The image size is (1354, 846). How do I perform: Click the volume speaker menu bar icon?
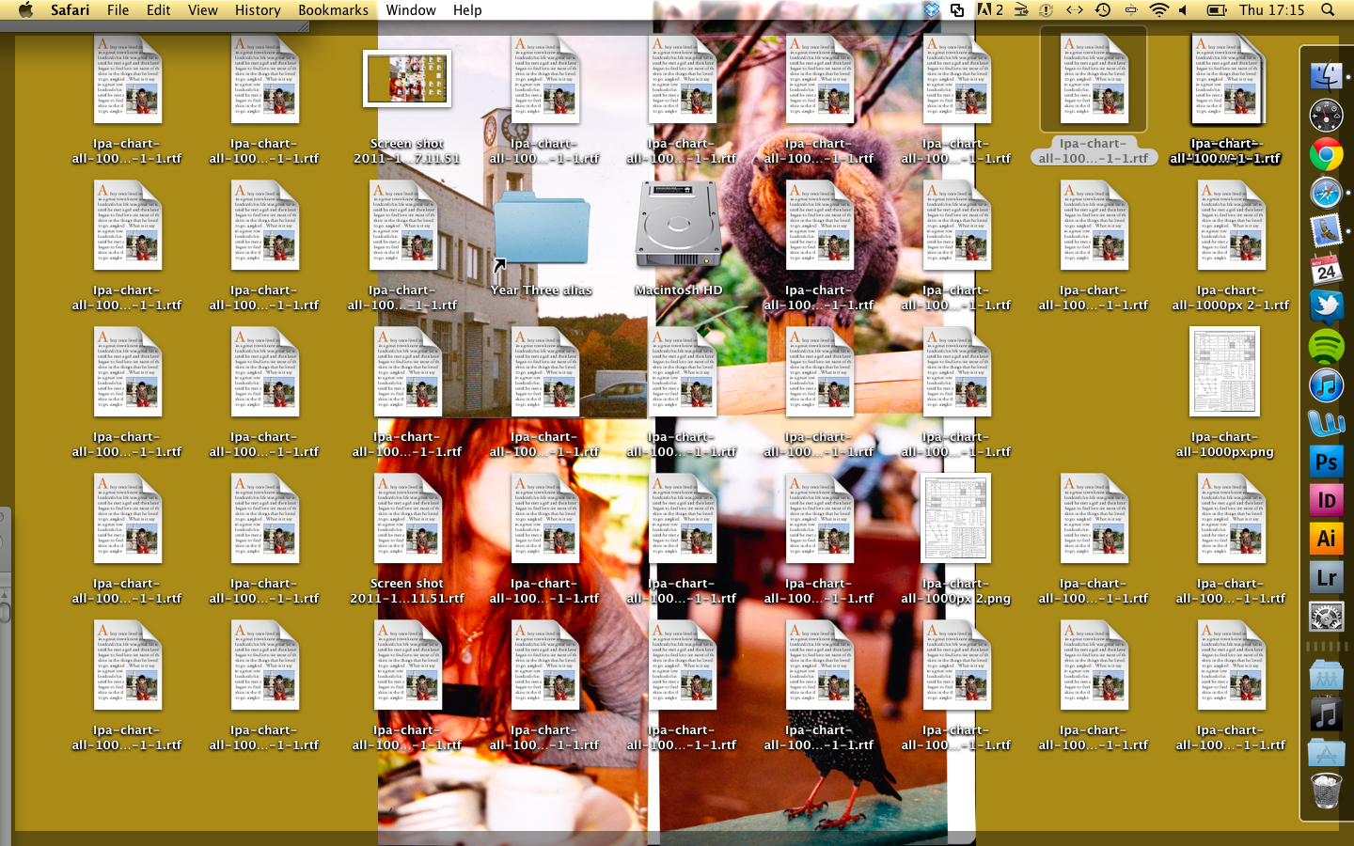1183,9
